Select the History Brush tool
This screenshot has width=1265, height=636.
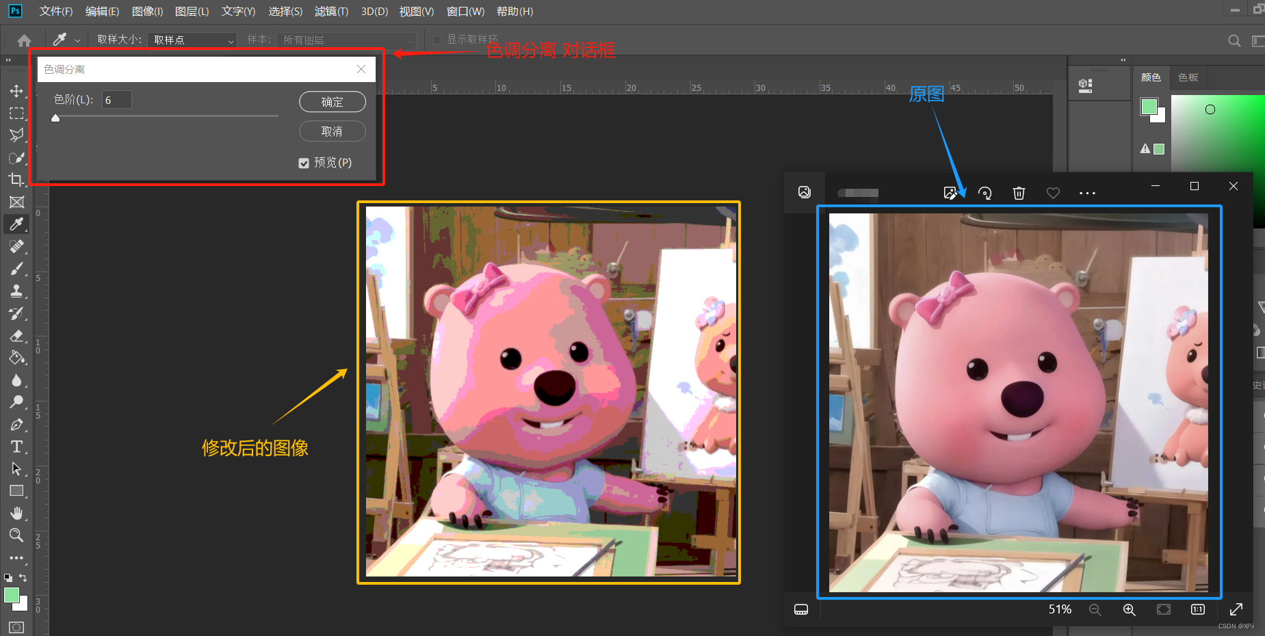(16, 313)
